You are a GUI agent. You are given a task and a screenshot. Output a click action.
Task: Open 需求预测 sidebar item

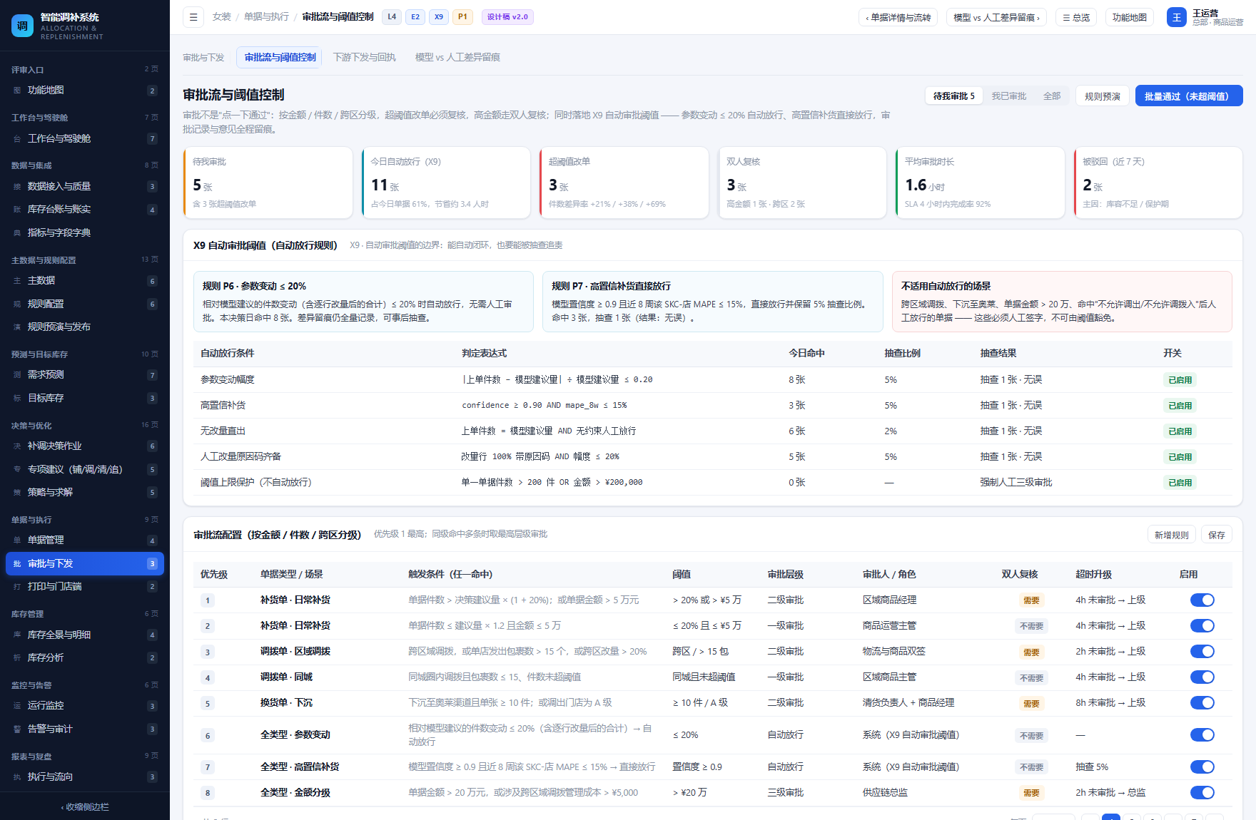click(85, 375)
